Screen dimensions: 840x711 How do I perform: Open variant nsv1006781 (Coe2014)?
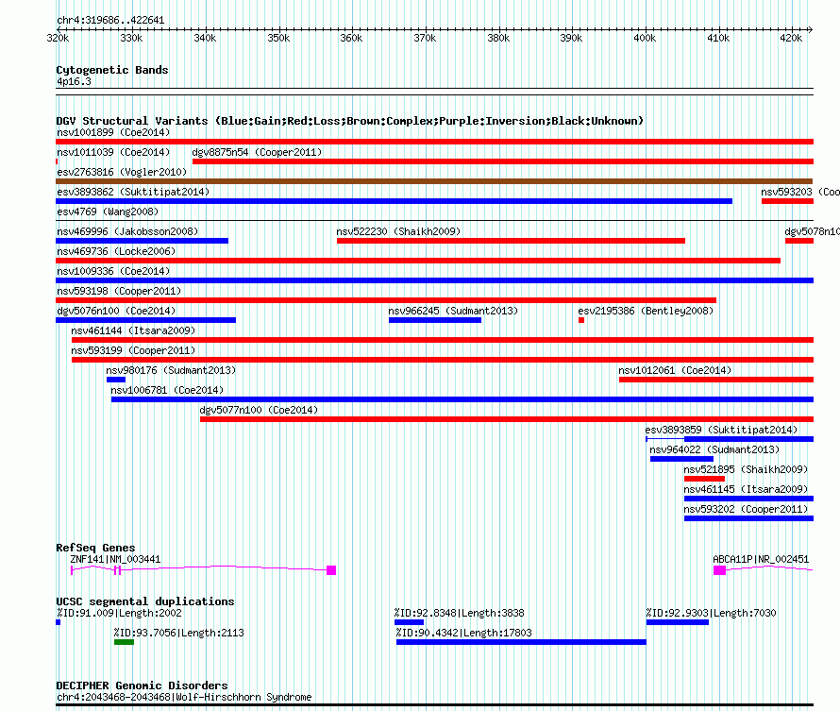[167, 391]
